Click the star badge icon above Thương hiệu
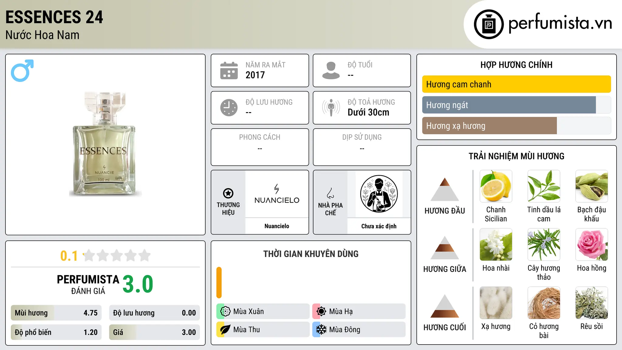Image resolution: width=622 pixels, height=350 pixels. 228,193
